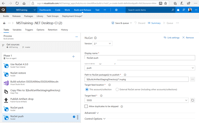199x123 pixels.
Task: Click info icon beside Allow duplicates
Action: [122, 107]
